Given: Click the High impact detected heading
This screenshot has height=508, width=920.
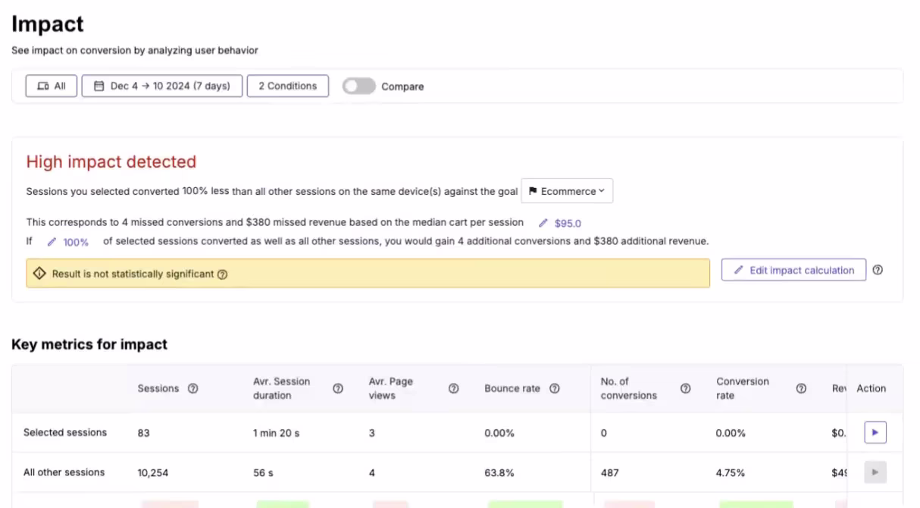Looking at the screenshot, I should (111, 161).
